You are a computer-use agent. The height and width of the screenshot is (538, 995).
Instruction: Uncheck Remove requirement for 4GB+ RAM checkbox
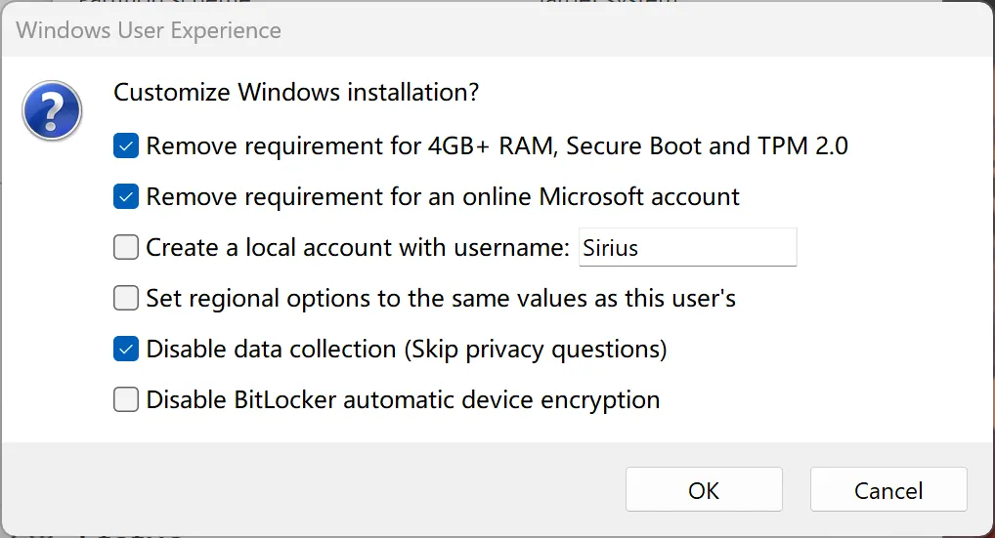pos(126,145)
